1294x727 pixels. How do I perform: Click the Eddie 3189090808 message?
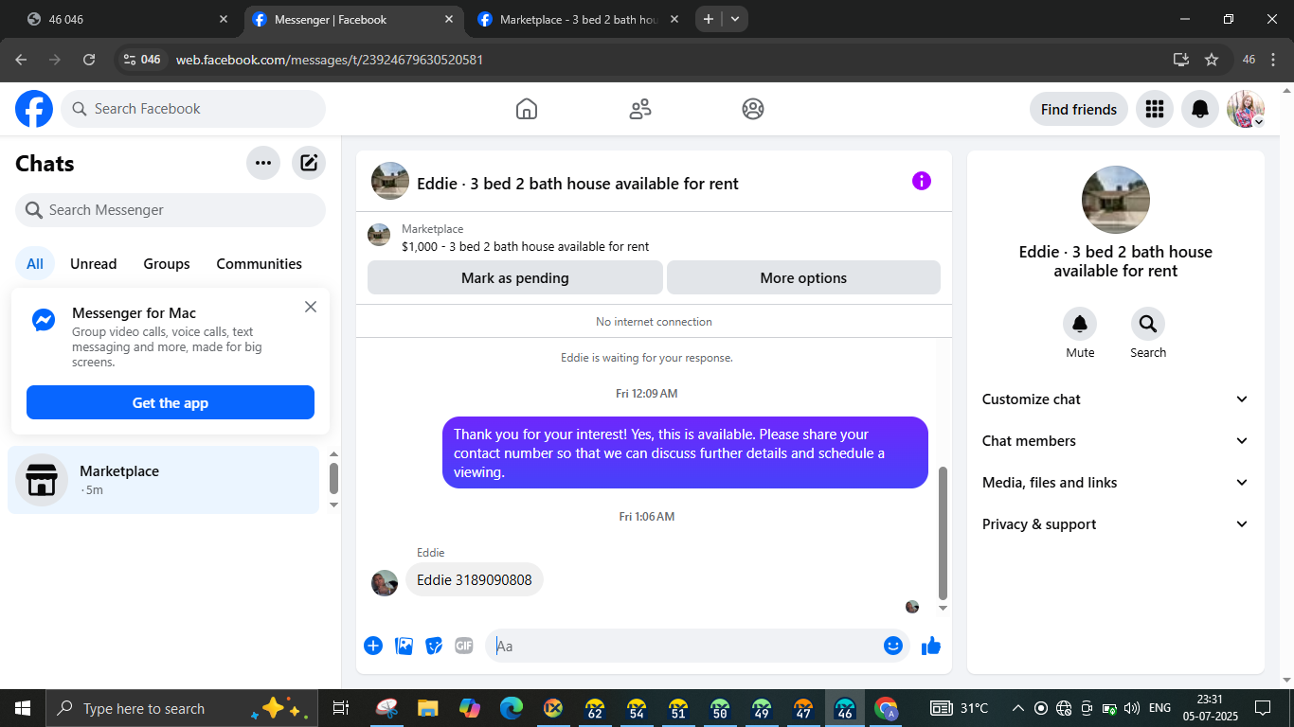click(475, 580)
